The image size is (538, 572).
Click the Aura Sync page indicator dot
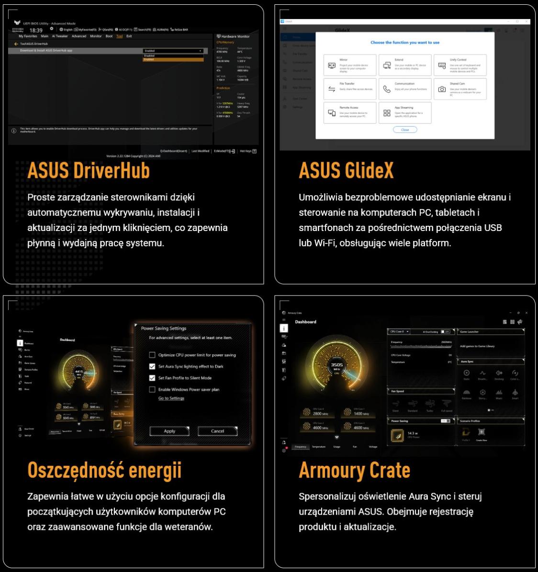[x=489, y=410]
